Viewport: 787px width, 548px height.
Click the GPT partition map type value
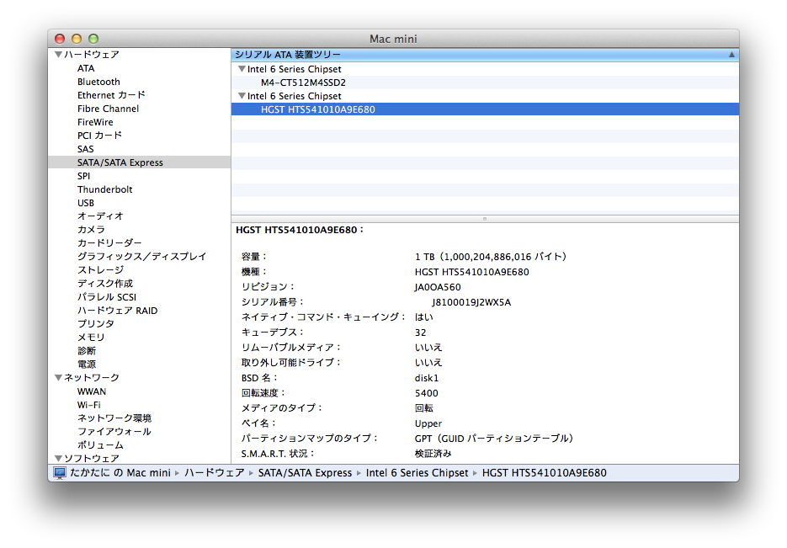(494, 439)
